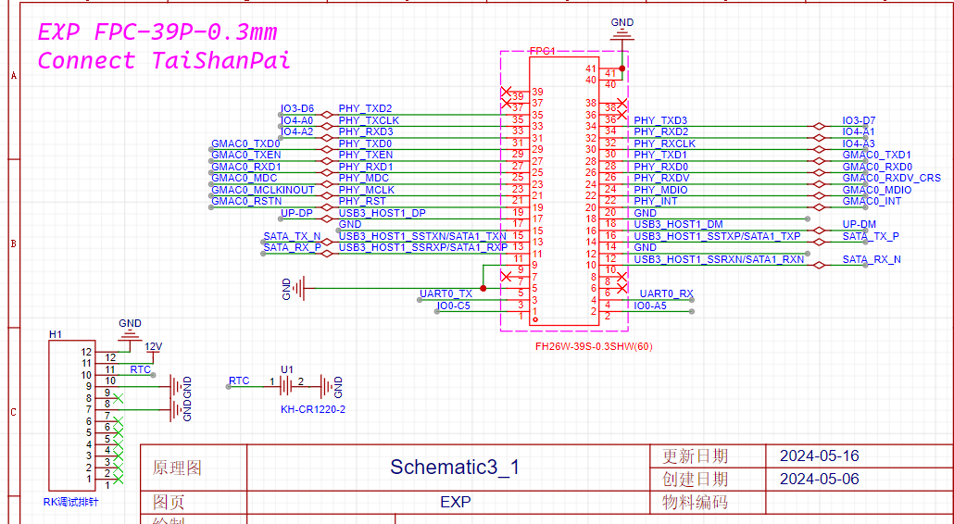954x524 pixels.
Task: Select the no-connect X on FPC1 pin 39
Action: [506, 93]
